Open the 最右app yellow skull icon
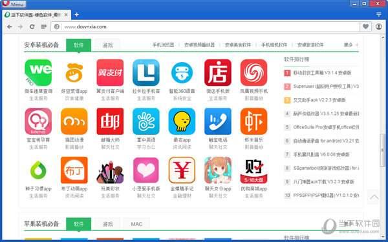388x242 pixels. point(182,121)
